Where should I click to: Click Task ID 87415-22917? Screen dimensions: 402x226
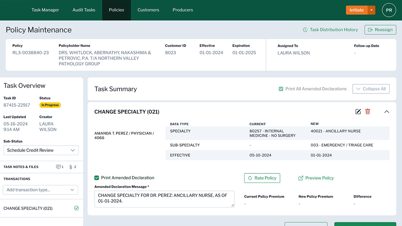[x=17, y=105]
